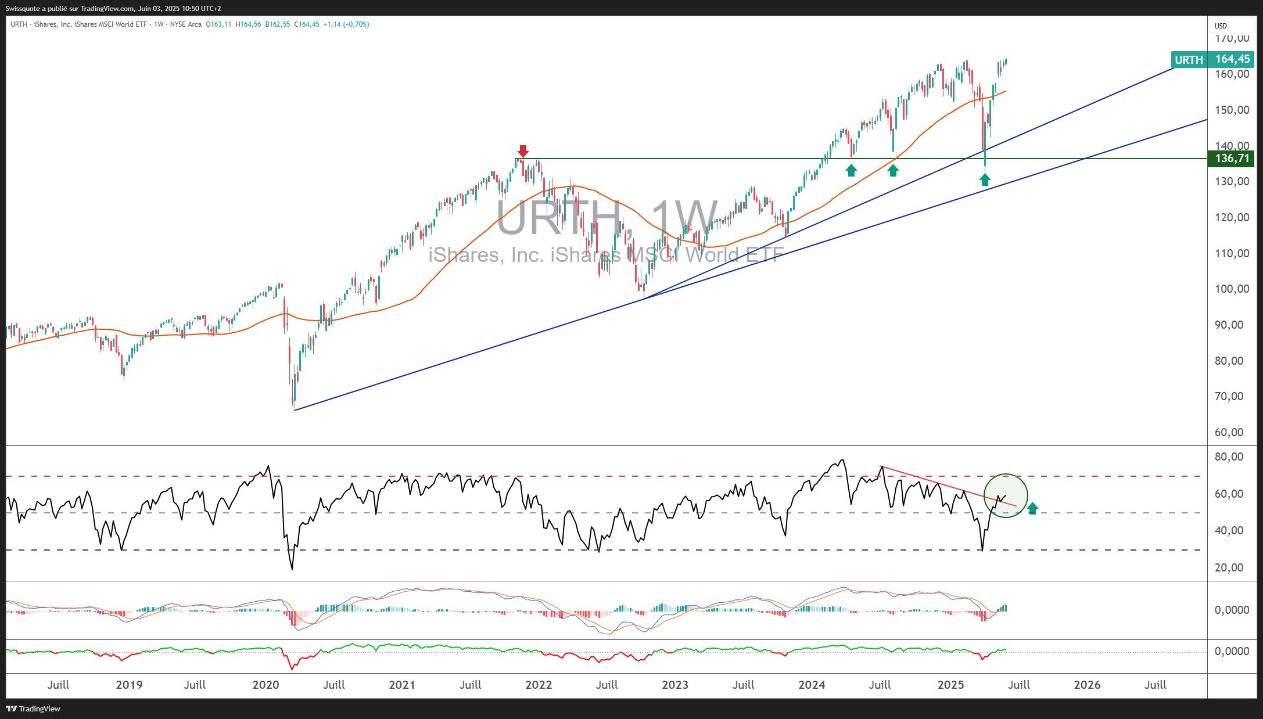Click the 100,00 price axis label
Image resolution: width=1263 pixels, height=719 pixels.
pyautogui.click(x=1232, y=289)
